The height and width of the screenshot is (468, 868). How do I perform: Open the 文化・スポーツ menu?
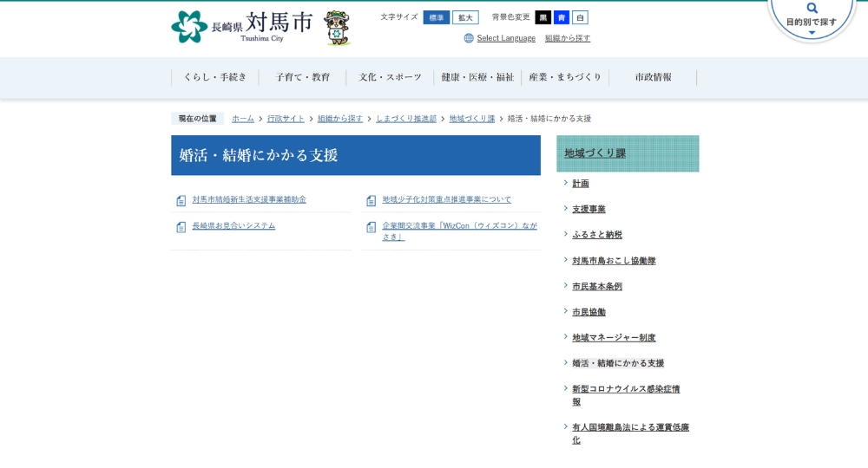point(390,77)
